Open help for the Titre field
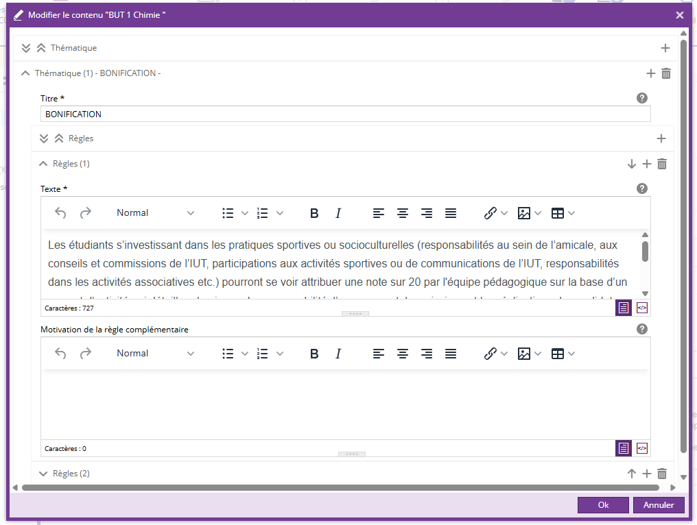This screenshot has height=525, width=697. pos(642,98)
